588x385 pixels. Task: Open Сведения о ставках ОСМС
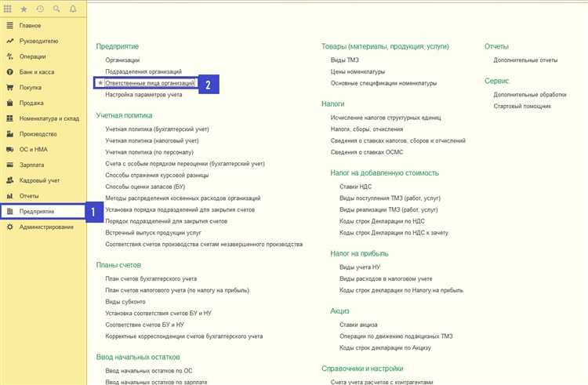(367, 152)
